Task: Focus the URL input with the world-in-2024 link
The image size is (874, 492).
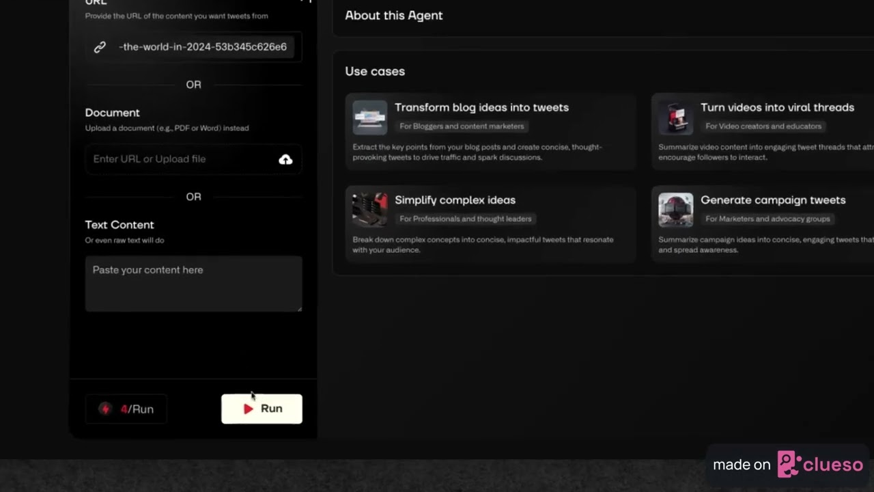Action: pyautogui.click(x=194, y=47)
